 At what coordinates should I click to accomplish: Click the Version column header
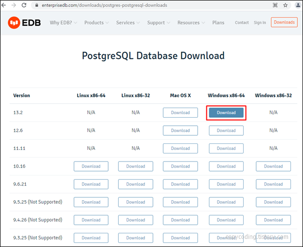[22, 96]
